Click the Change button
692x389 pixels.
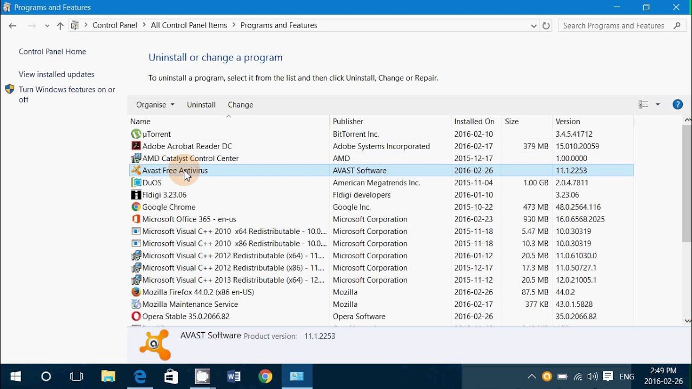(241, 105)
